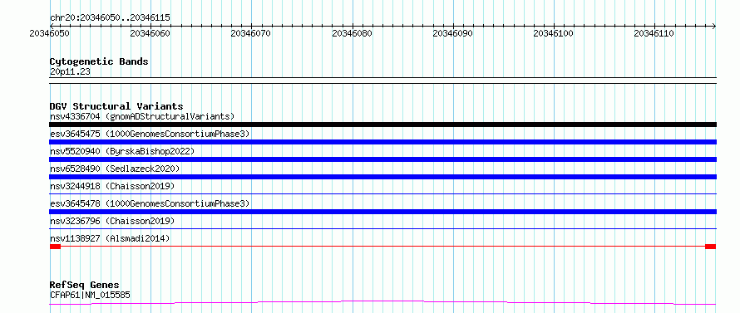
Task: Select the Cytogenetic Bands track heading
Action: 99,61
